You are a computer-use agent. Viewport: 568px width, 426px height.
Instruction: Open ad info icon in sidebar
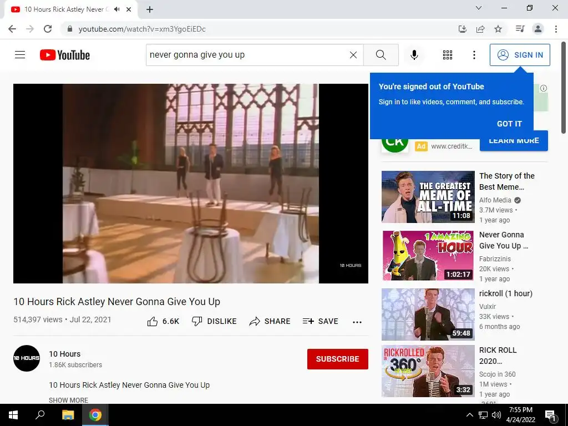point(544,88)
